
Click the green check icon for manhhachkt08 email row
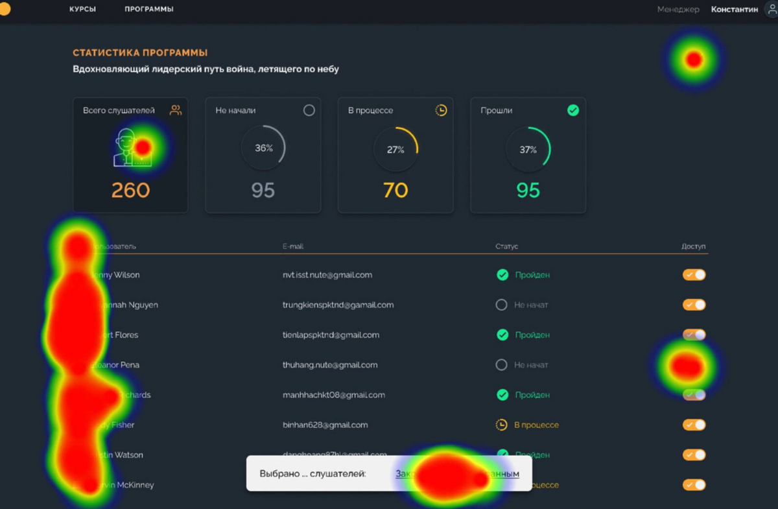click(502, 395)
